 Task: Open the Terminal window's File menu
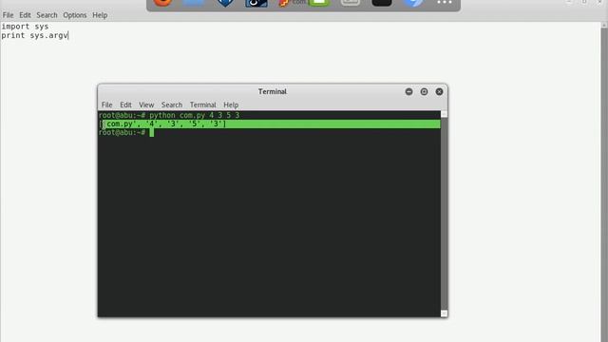point(106,104)
